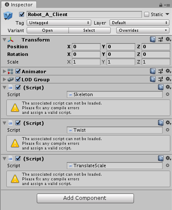The height and width of the screenshot is (210, 172).
Task: Open Transform preset selector icon
Action: pyautogui.click(x=161, y=39)
